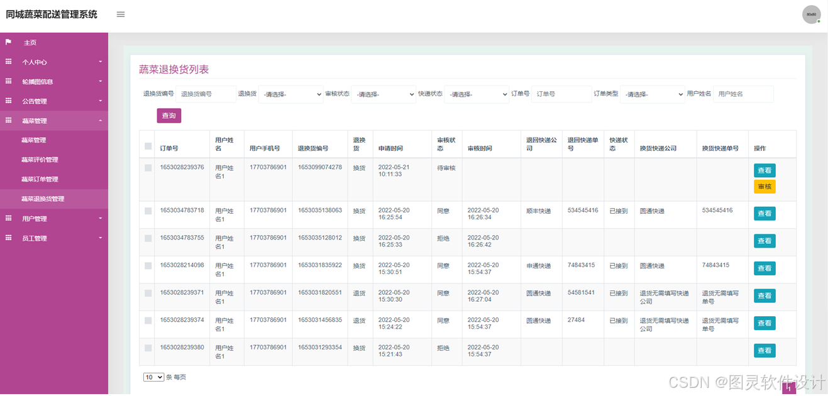The image size is (828, 396).
Task: Check the row for order 1653028239374
Action: 148,321
